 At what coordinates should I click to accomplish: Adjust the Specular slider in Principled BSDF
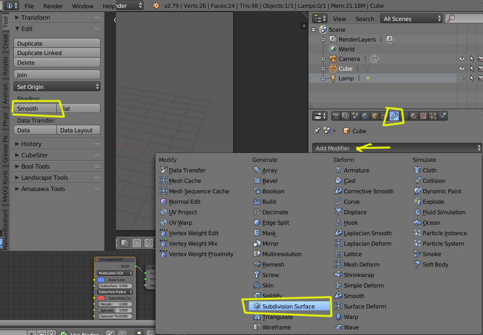pyautogui.click(x=115, y=310)
